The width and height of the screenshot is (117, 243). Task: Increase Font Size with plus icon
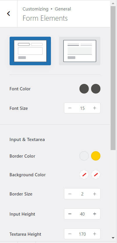point(95,108)
